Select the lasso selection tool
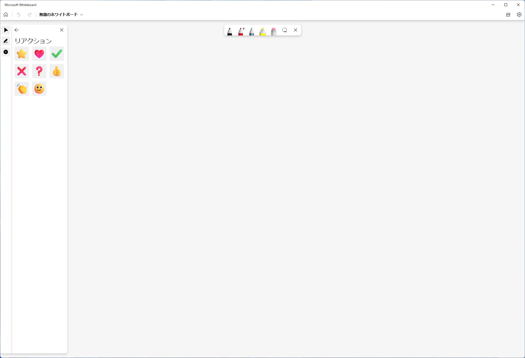The width and height of the screenshot is (525, 358). click(x=285, y=30)
